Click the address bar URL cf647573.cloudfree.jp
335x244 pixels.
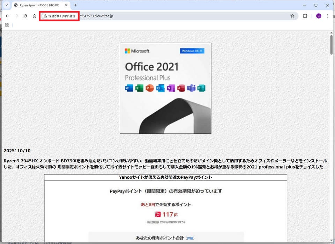(x=96, y=16)
